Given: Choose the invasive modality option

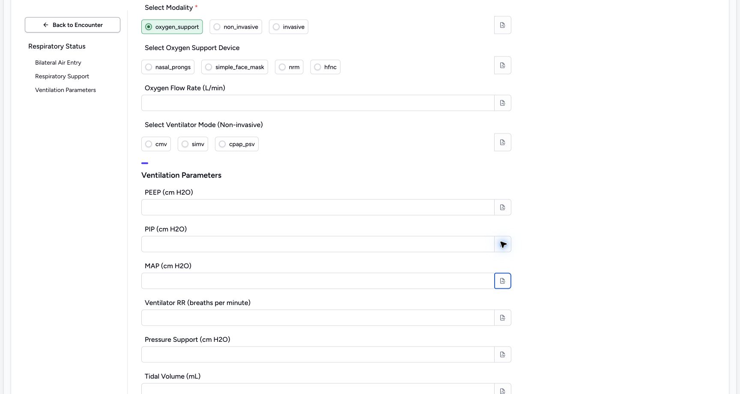Looking at the screenshot, I should (289, 27).
